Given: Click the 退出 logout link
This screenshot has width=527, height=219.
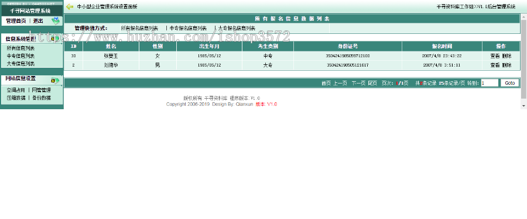Looking at the screenshot, I should pyautogui.click(x=38, y=21).
